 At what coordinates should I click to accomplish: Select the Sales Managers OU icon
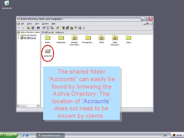(x=115, y=38)
